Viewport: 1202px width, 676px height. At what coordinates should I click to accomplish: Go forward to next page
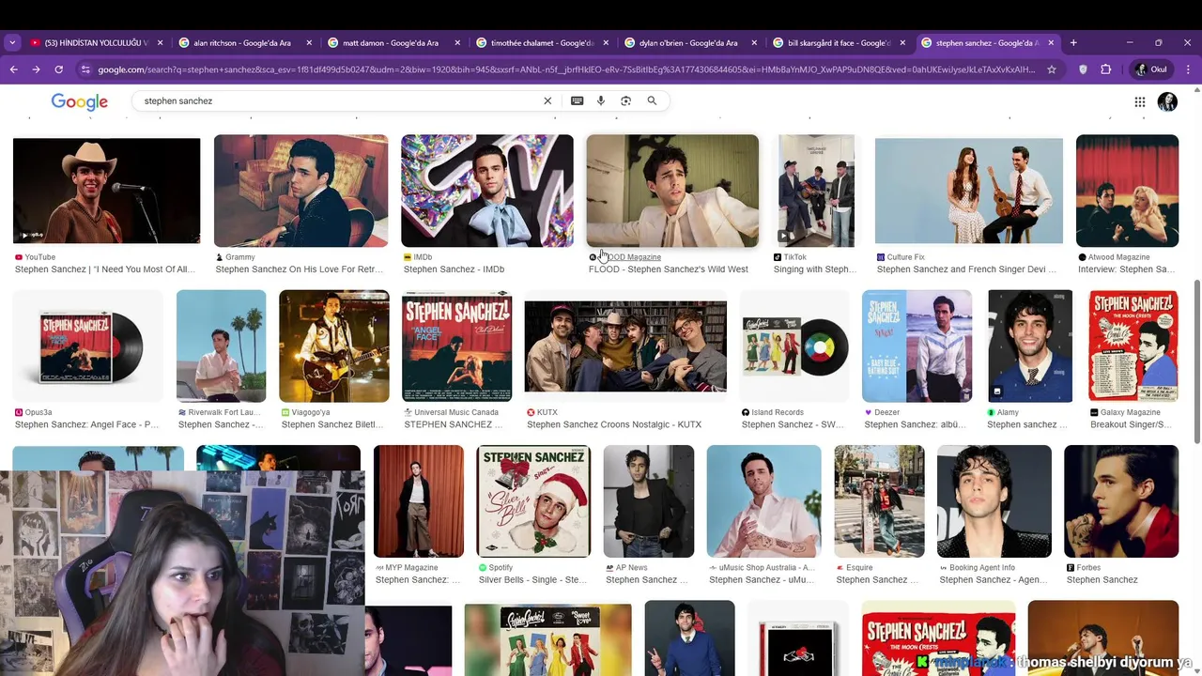pos(36,69)
